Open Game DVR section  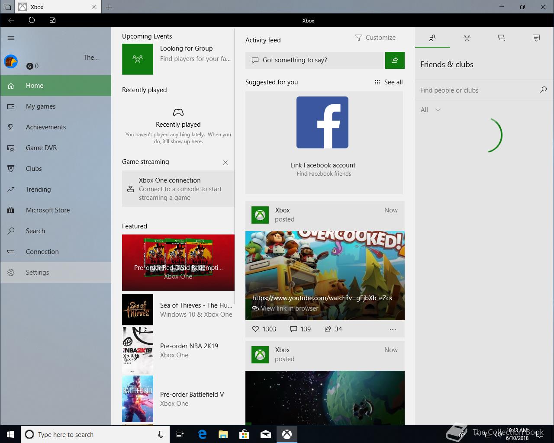point(55,148)
